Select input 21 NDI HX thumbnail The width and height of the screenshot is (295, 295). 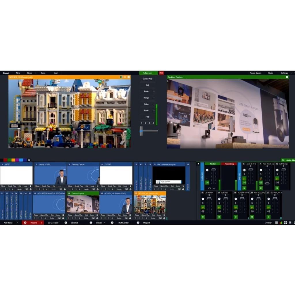pos(150,205)
